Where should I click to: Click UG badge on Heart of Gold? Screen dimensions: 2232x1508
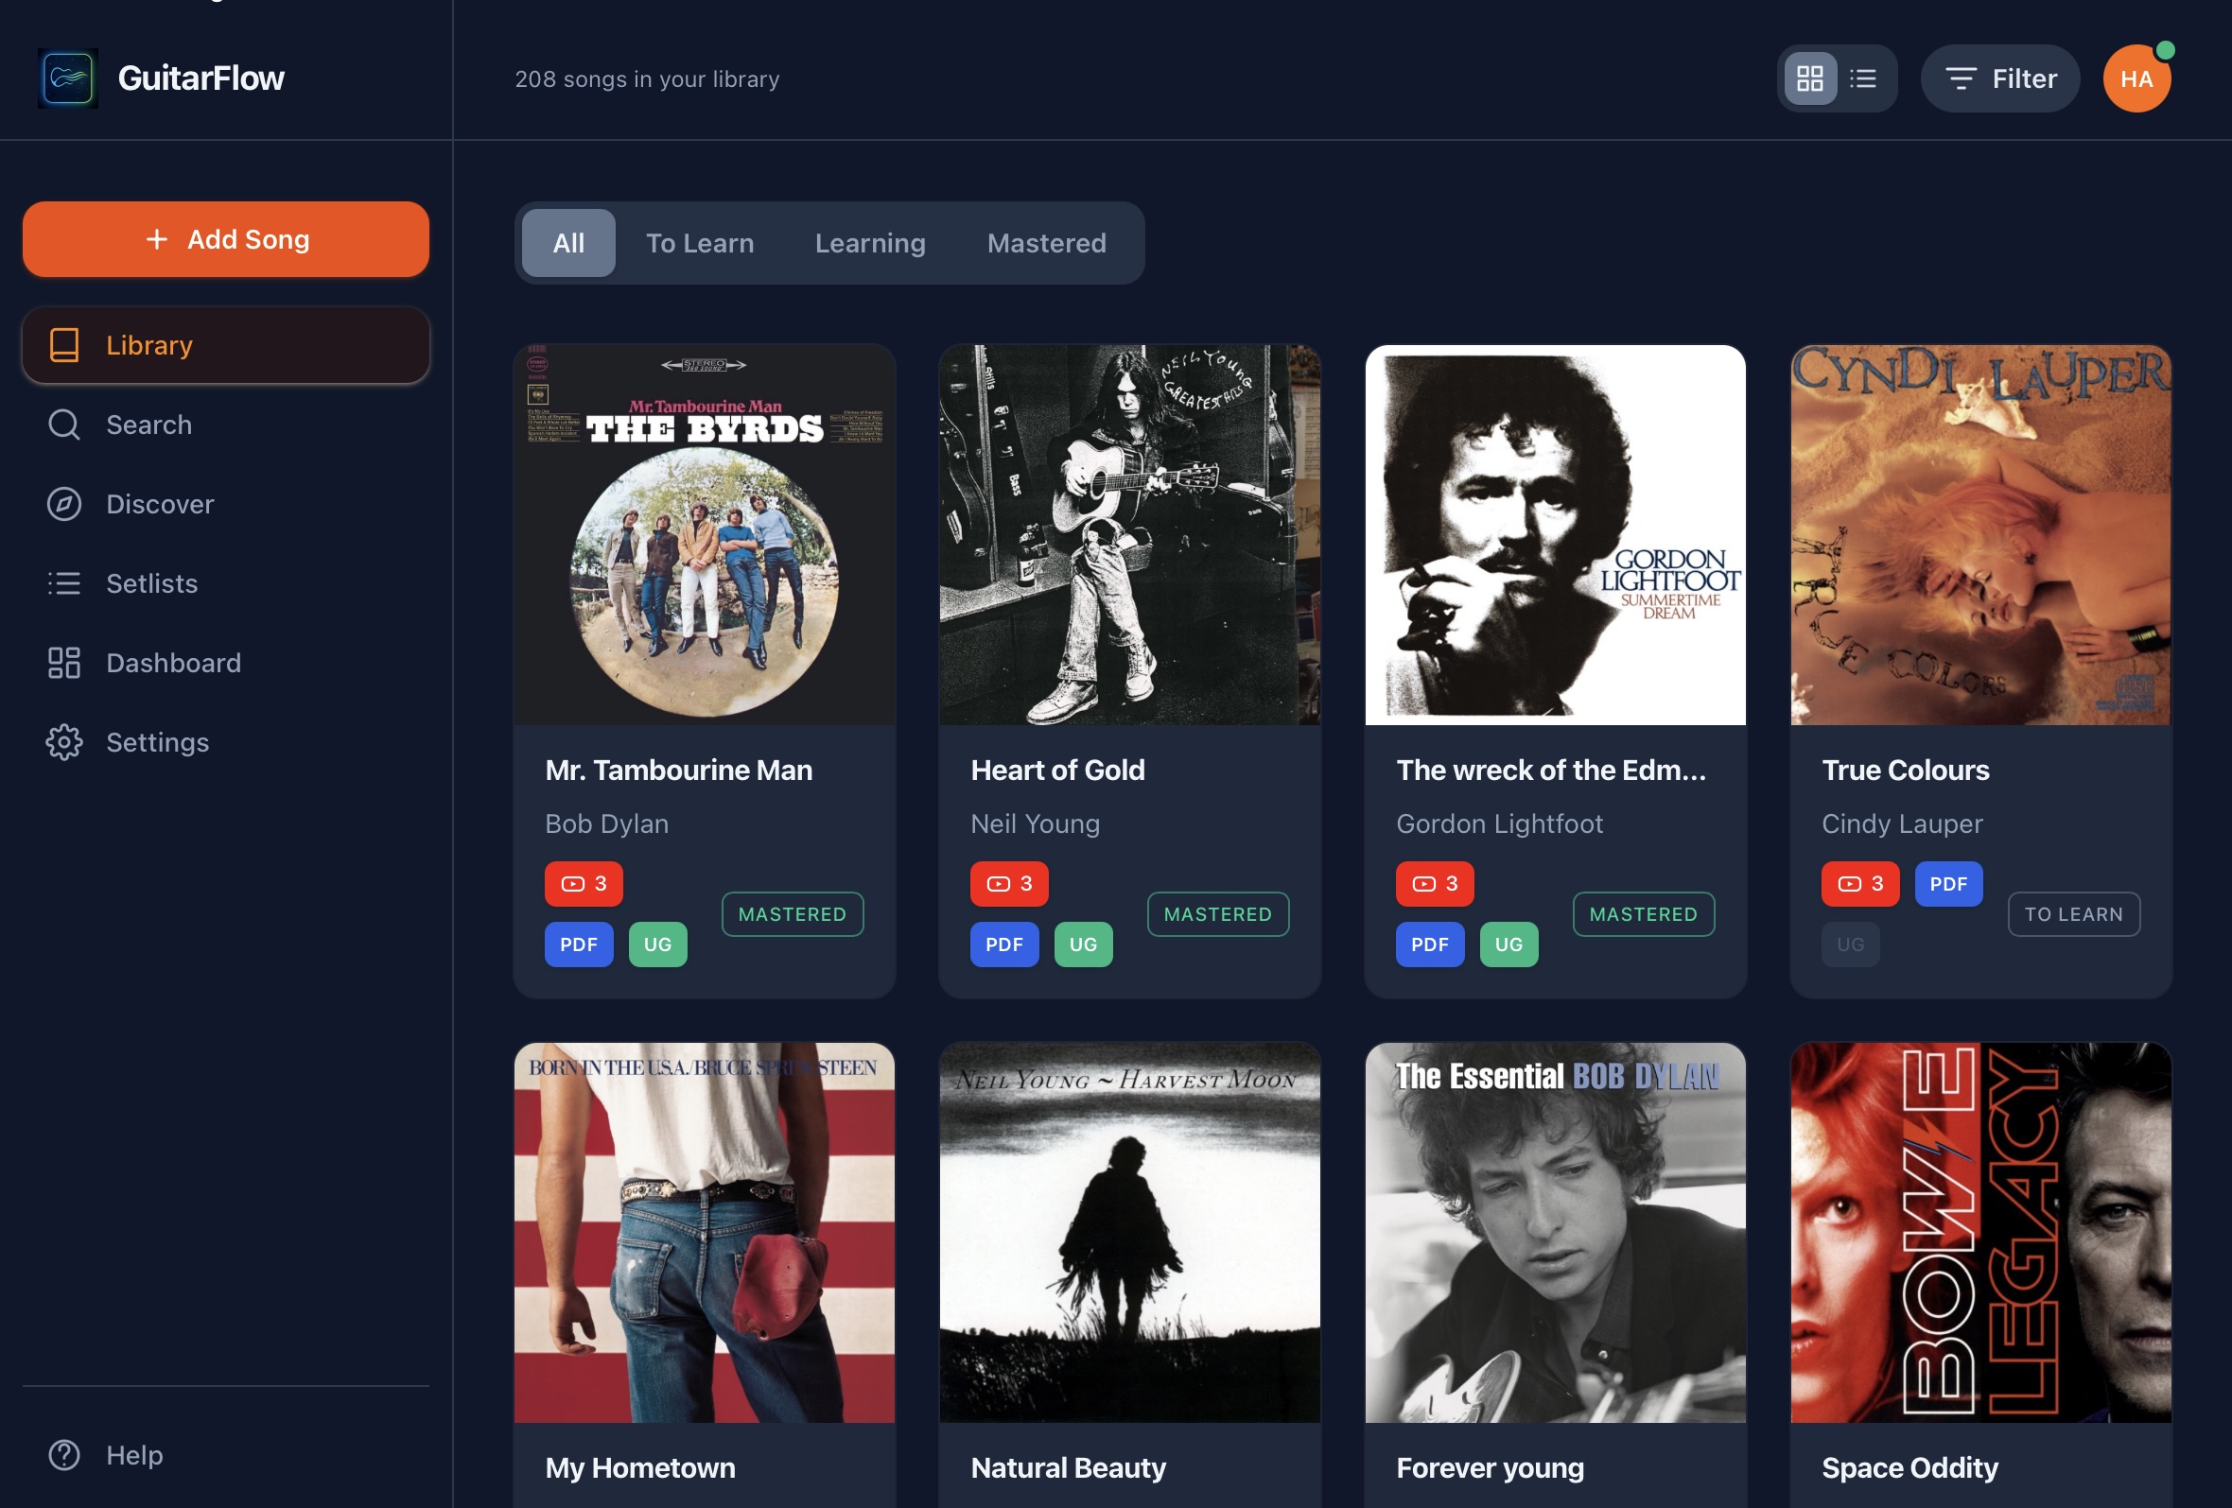[1083, 945]
